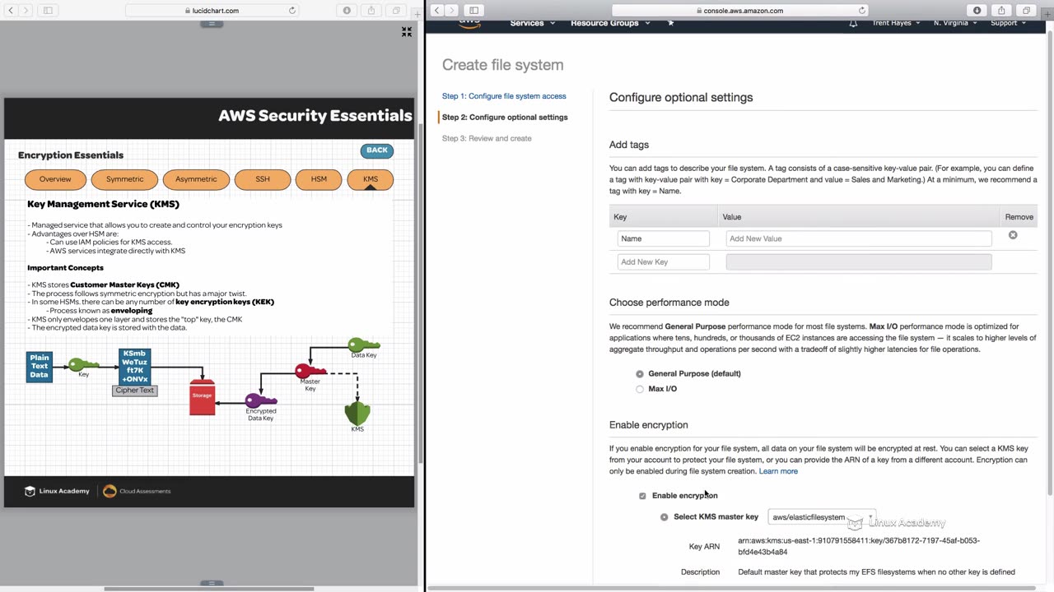Share the Lucidchart page
The image size is (1054, 592).
[x=371, y=11]
